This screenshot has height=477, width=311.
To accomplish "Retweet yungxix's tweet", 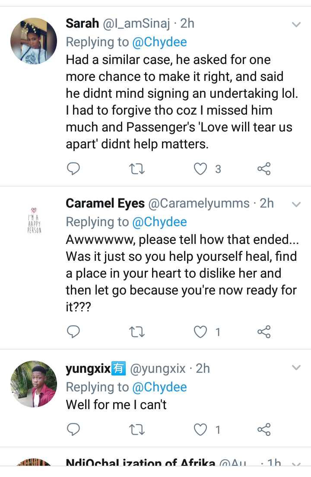I will coord(137,429).
